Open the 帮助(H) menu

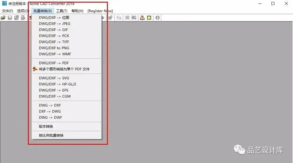tap(77, 11)
